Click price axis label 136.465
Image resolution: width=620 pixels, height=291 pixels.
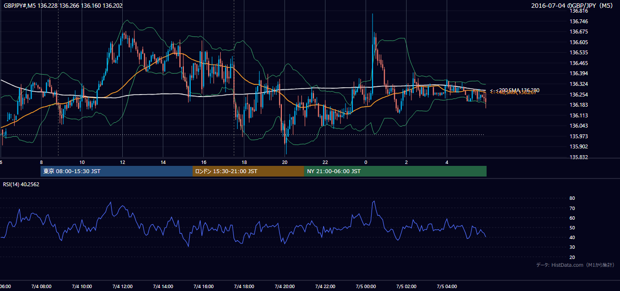[x=579, y=63]
